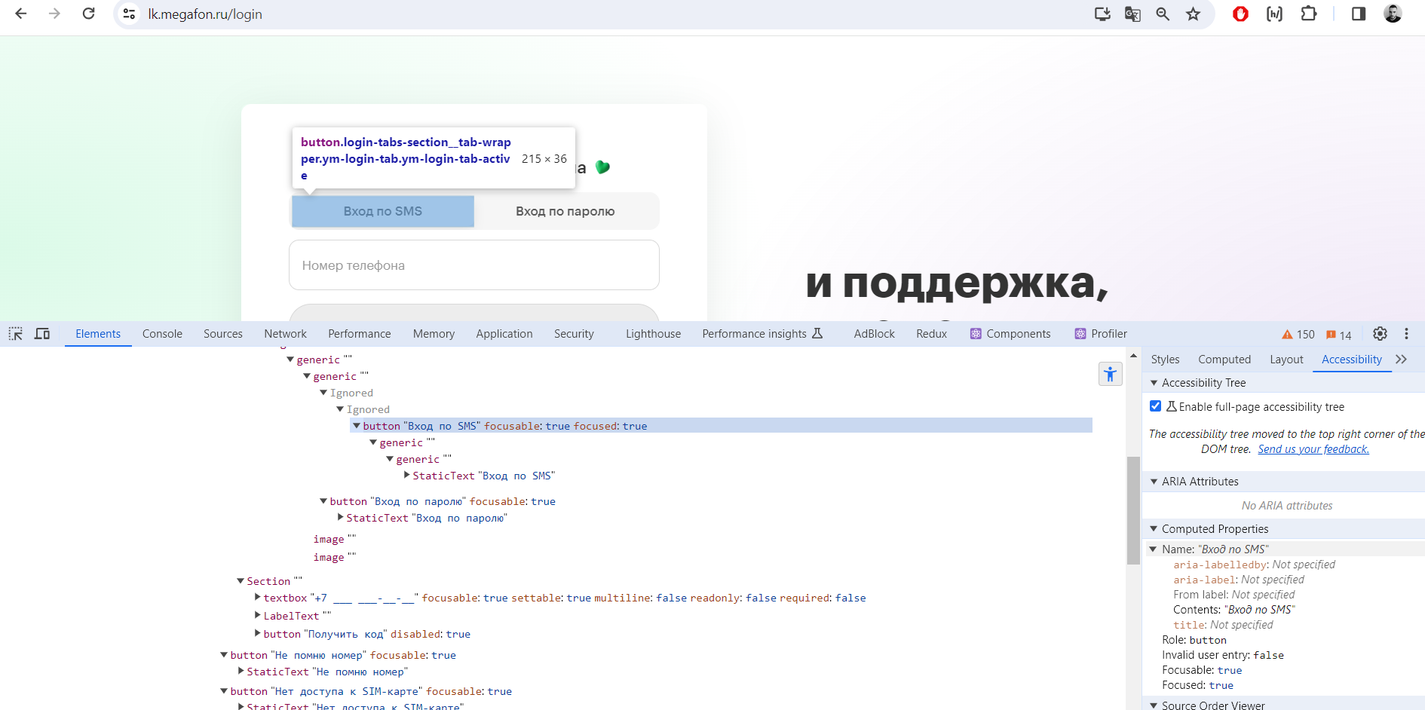Switch back to DOM tree view
The height and width of the screenshot is (710, 1425).
tap(1111, 374)
